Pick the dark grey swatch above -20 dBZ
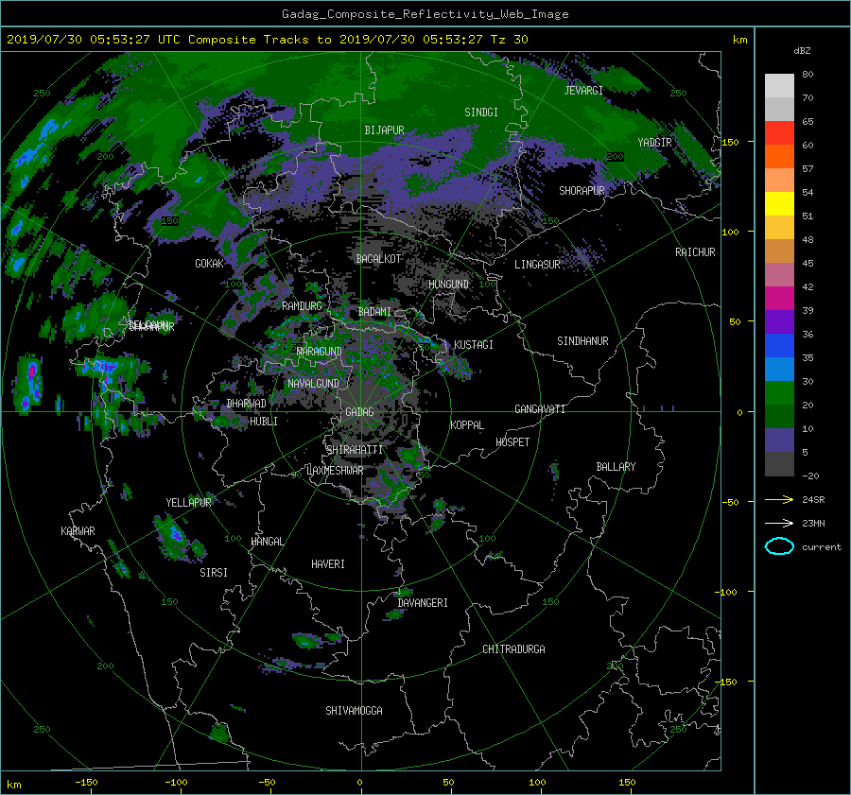The width and height of the screenshot is (851, 795). coord(779,464)
